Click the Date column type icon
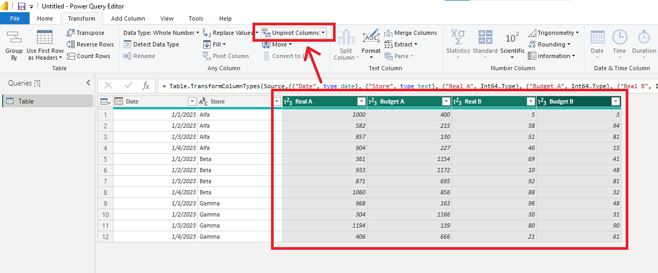This screenshot has height=273, width=658. (119, 101)
